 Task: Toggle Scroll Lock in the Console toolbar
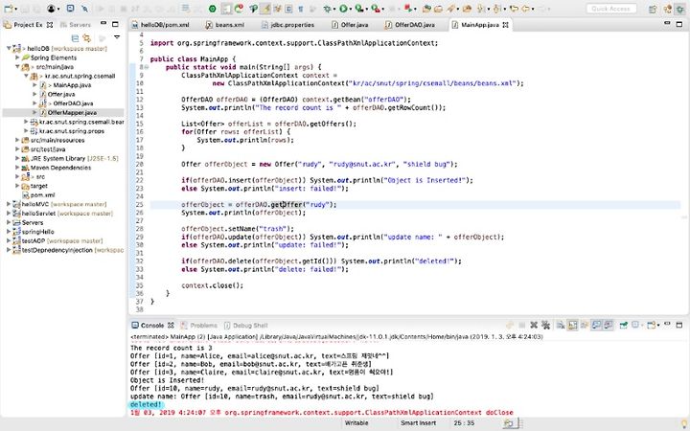[x=572, y=325]
